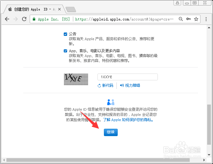This screenshot has width=213, height=164.
Task: Open the zoom magnifier icon in address bar
Action: tap(181, 19)
